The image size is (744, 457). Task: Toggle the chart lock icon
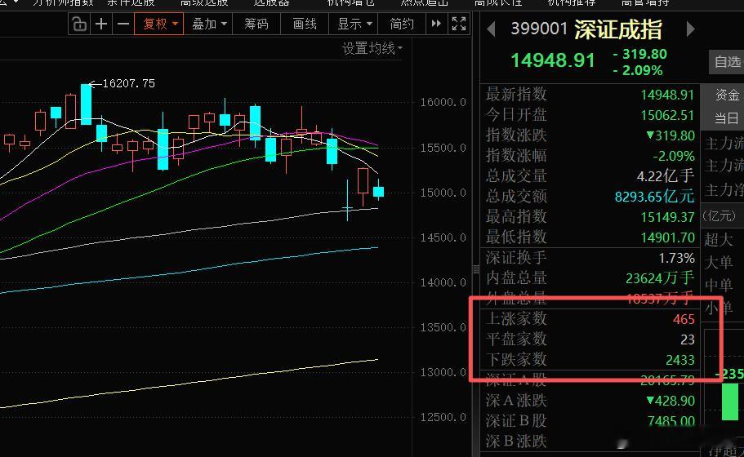pos(78,24)
